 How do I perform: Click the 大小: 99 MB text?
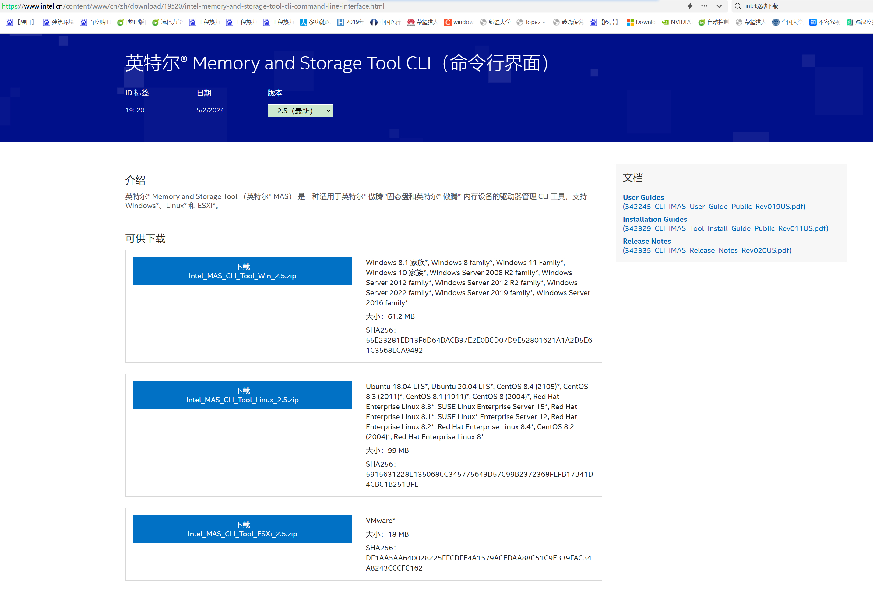tap(387, 450)
